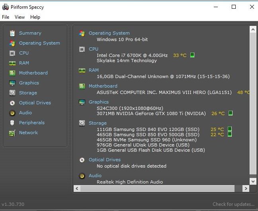
Task: Click the Optical Drives disc icon in sidebar
Action: [x=12, y=103]
